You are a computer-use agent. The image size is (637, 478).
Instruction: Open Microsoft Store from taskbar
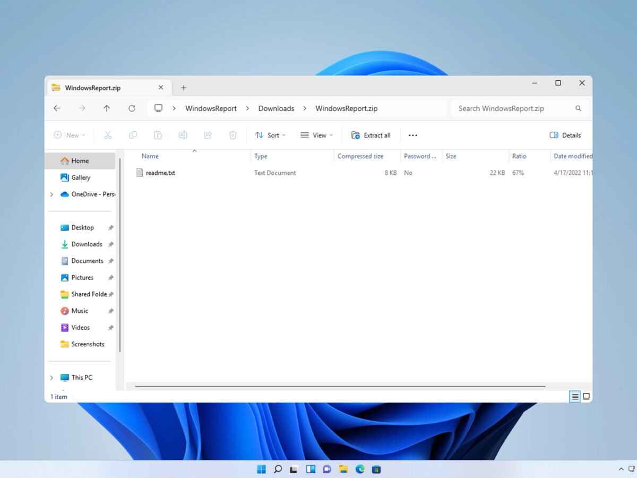click(x=376, y=469)
